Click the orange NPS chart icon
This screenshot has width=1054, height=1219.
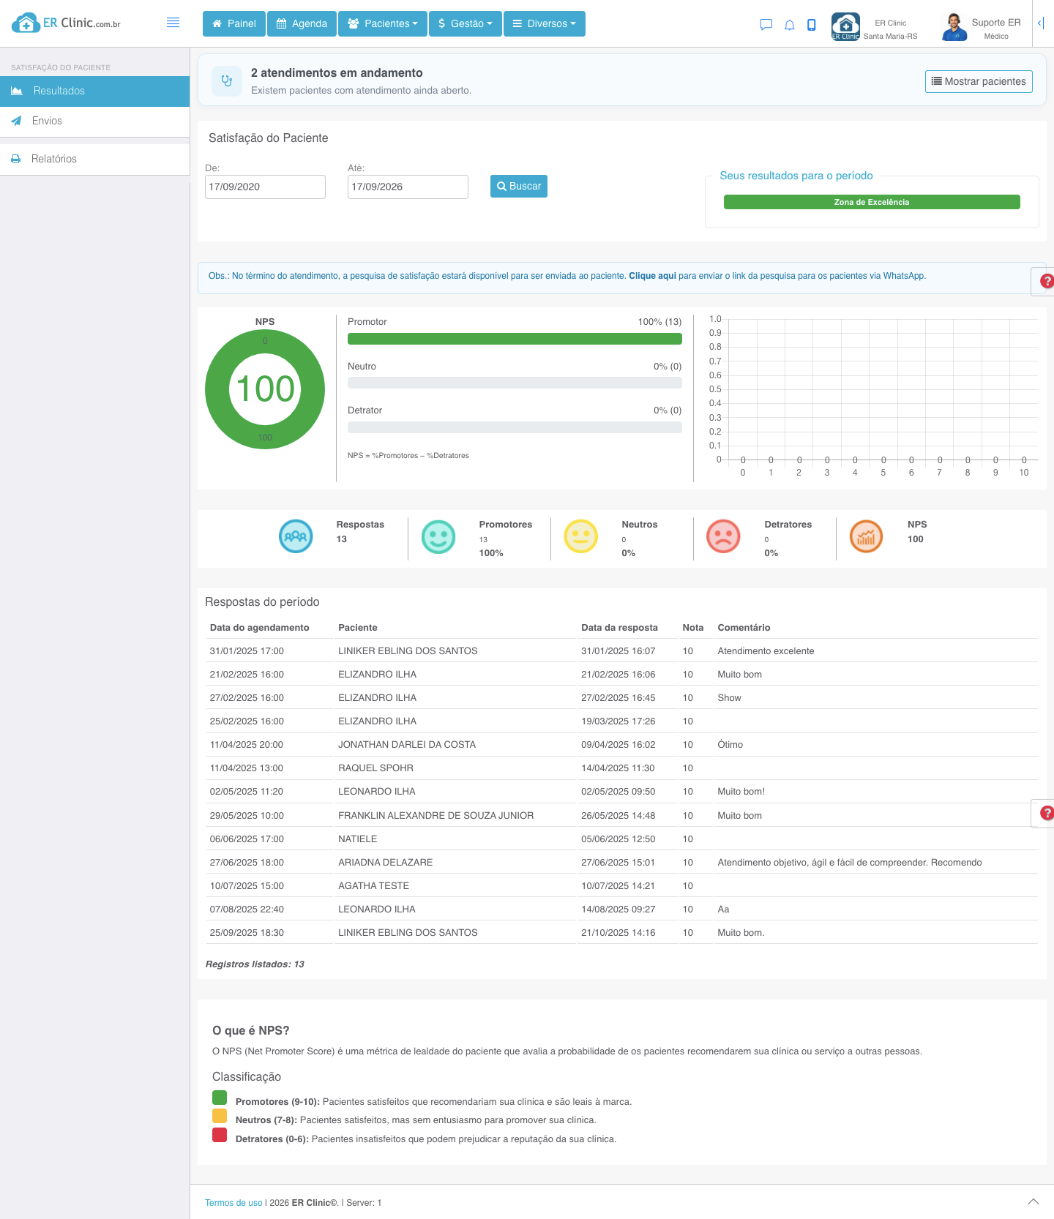(x=866, y=536)
